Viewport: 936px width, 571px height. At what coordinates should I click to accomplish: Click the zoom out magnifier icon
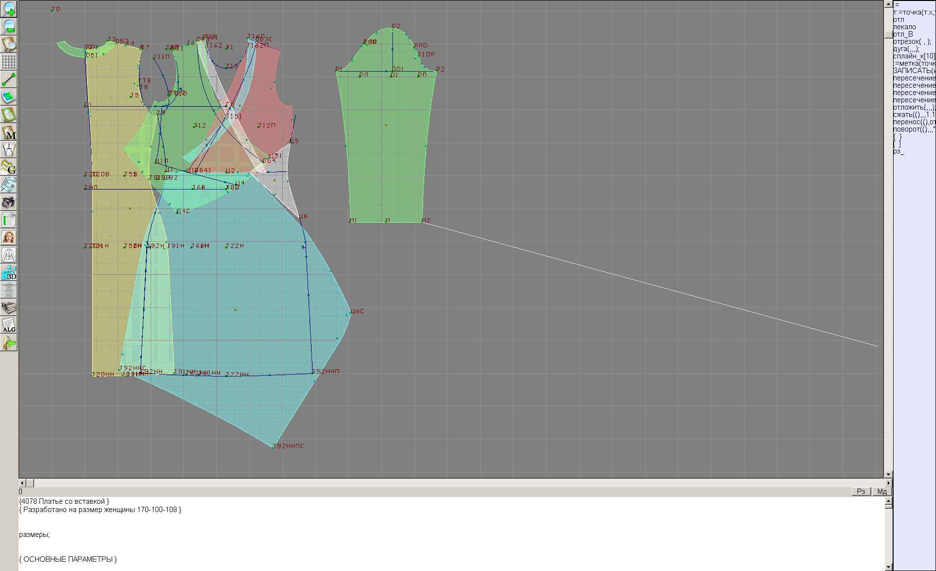(9, 26)
